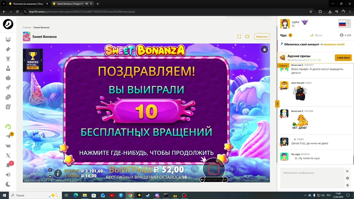This screenshot has height=199, width=354.
Task: Open the trophy tournament widget
Action: 33,60
